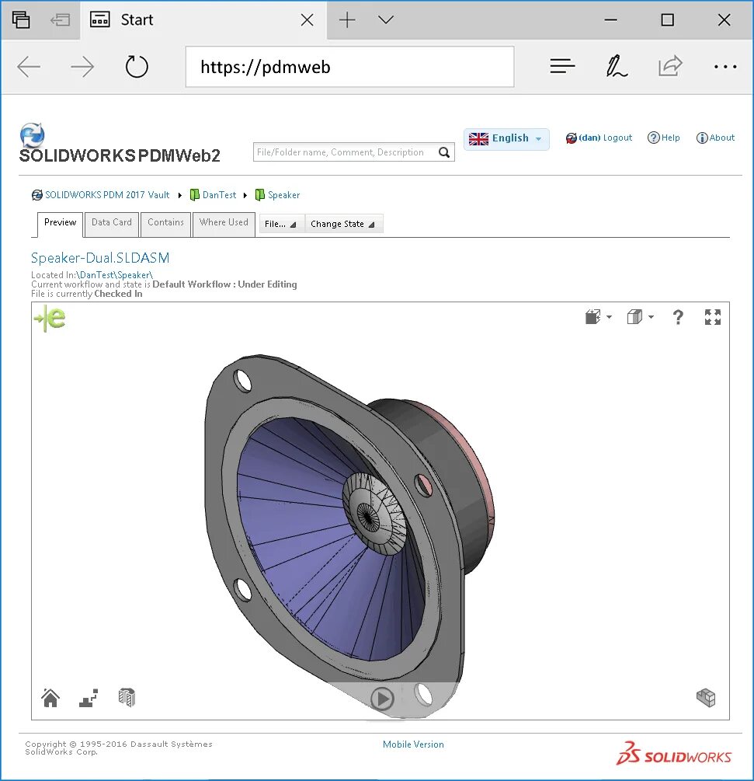Open the display style cube dropdown

640,317
